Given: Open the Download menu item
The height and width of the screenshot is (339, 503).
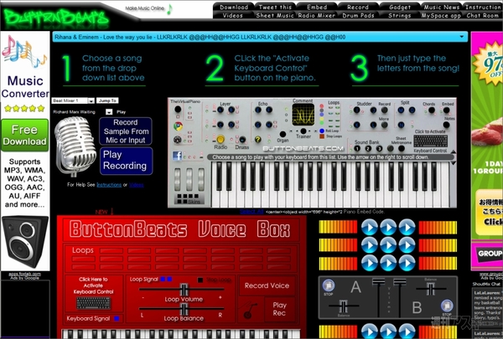Looking at the screenshot, I should (x=234, y=7).
